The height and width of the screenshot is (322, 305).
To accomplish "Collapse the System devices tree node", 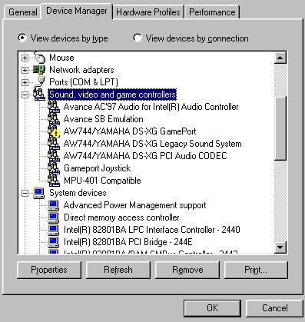I will click(x=25, y=193).
